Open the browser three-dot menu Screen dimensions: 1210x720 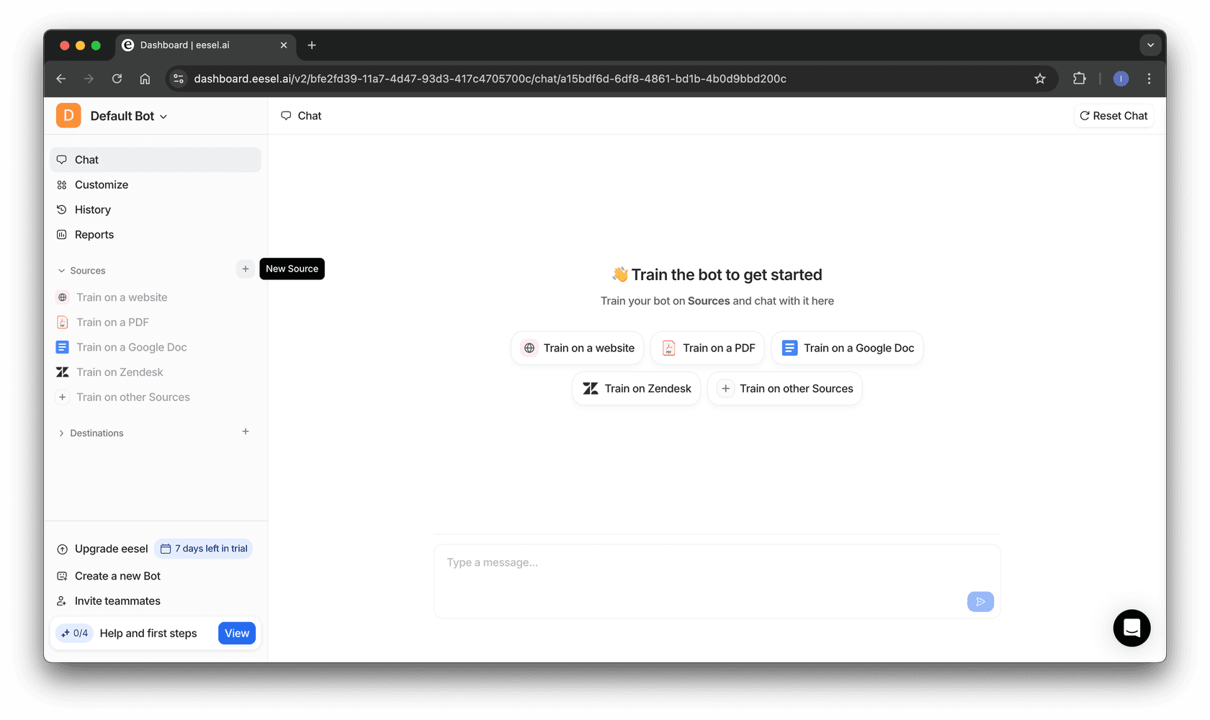click(x=1149, y=79)
